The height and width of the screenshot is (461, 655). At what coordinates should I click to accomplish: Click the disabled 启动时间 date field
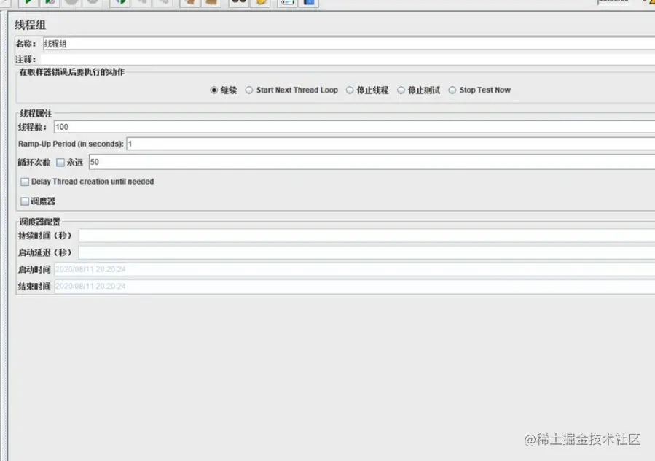(354, 269)
